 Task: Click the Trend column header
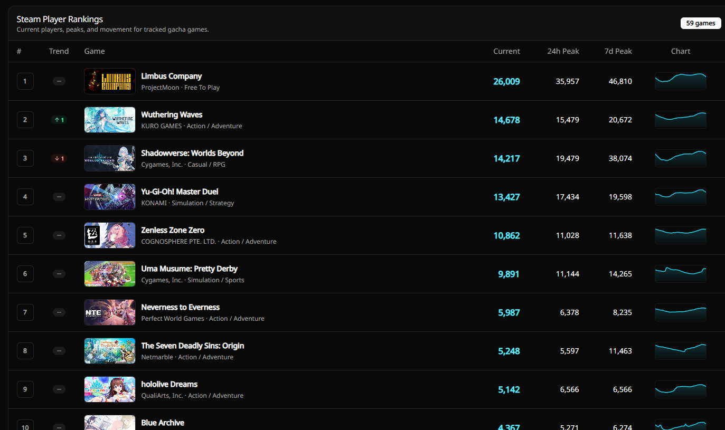tap(59, 51)
